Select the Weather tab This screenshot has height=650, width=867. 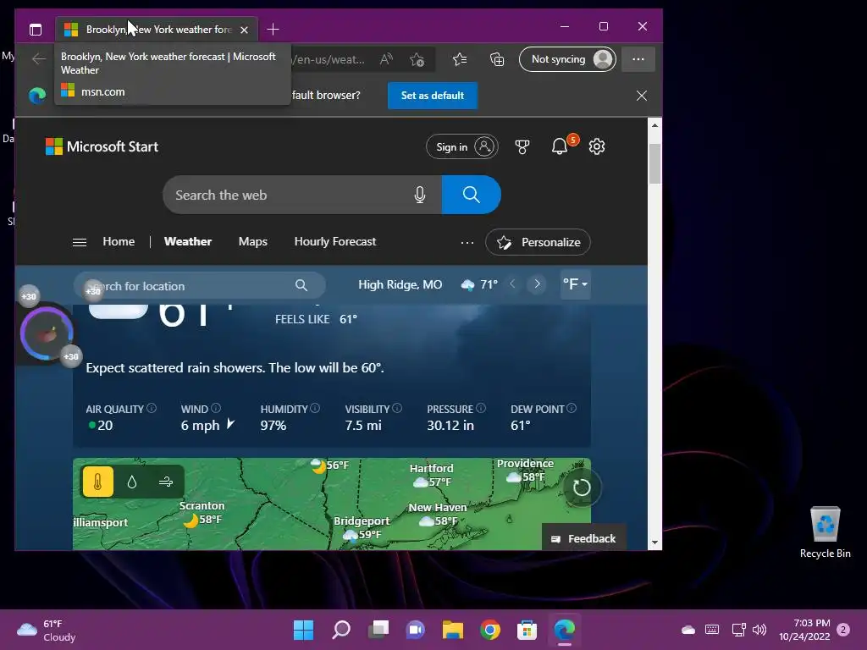[188, 241]
